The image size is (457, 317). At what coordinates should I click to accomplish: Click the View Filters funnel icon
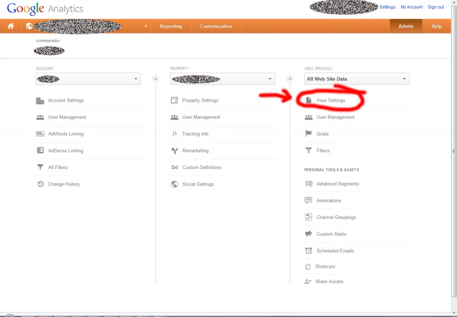(x=308, y=151)
